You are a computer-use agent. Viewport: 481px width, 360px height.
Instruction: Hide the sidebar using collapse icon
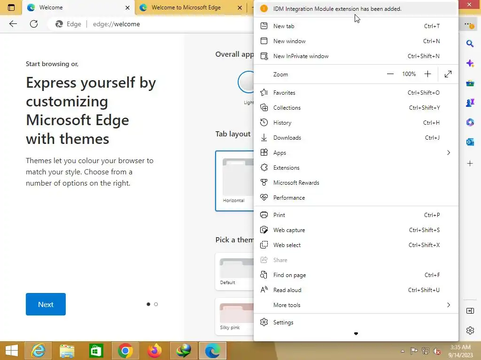click(470, 311)
